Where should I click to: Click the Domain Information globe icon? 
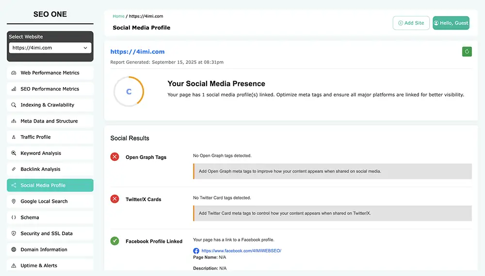tap(14, 250)
